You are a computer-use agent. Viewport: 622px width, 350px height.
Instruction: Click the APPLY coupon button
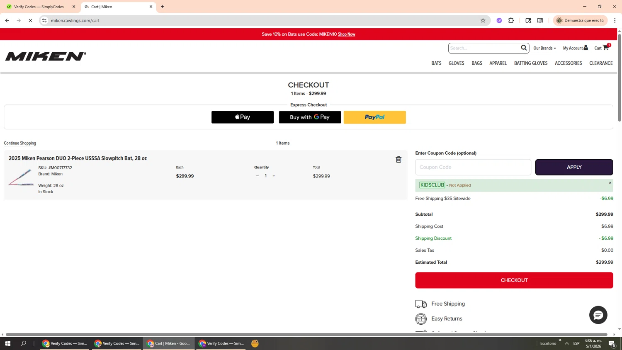(x=574, y=167)
